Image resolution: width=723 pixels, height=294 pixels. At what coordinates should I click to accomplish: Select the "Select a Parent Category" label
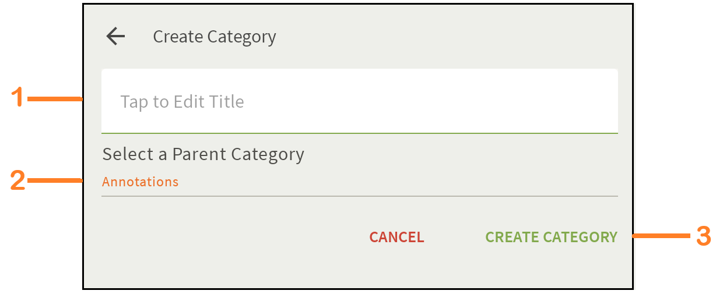(203, 154)
